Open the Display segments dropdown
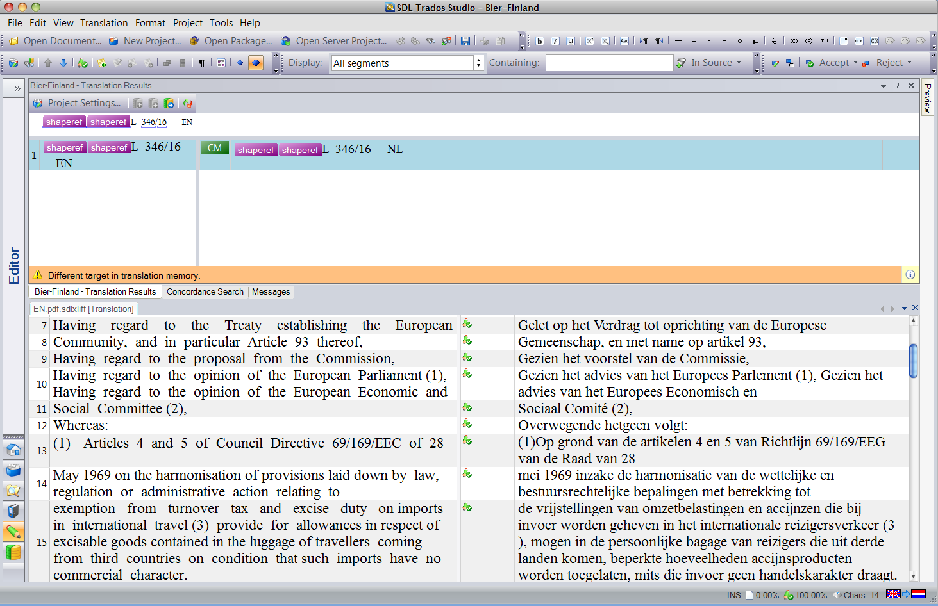This screenshot has height=606, width=938. click(x=478, y=63)
